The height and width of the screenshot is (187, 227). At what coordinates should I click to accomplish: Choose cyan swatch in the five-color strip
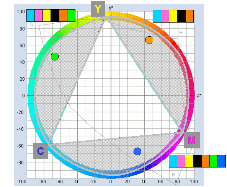pos(157,16)
